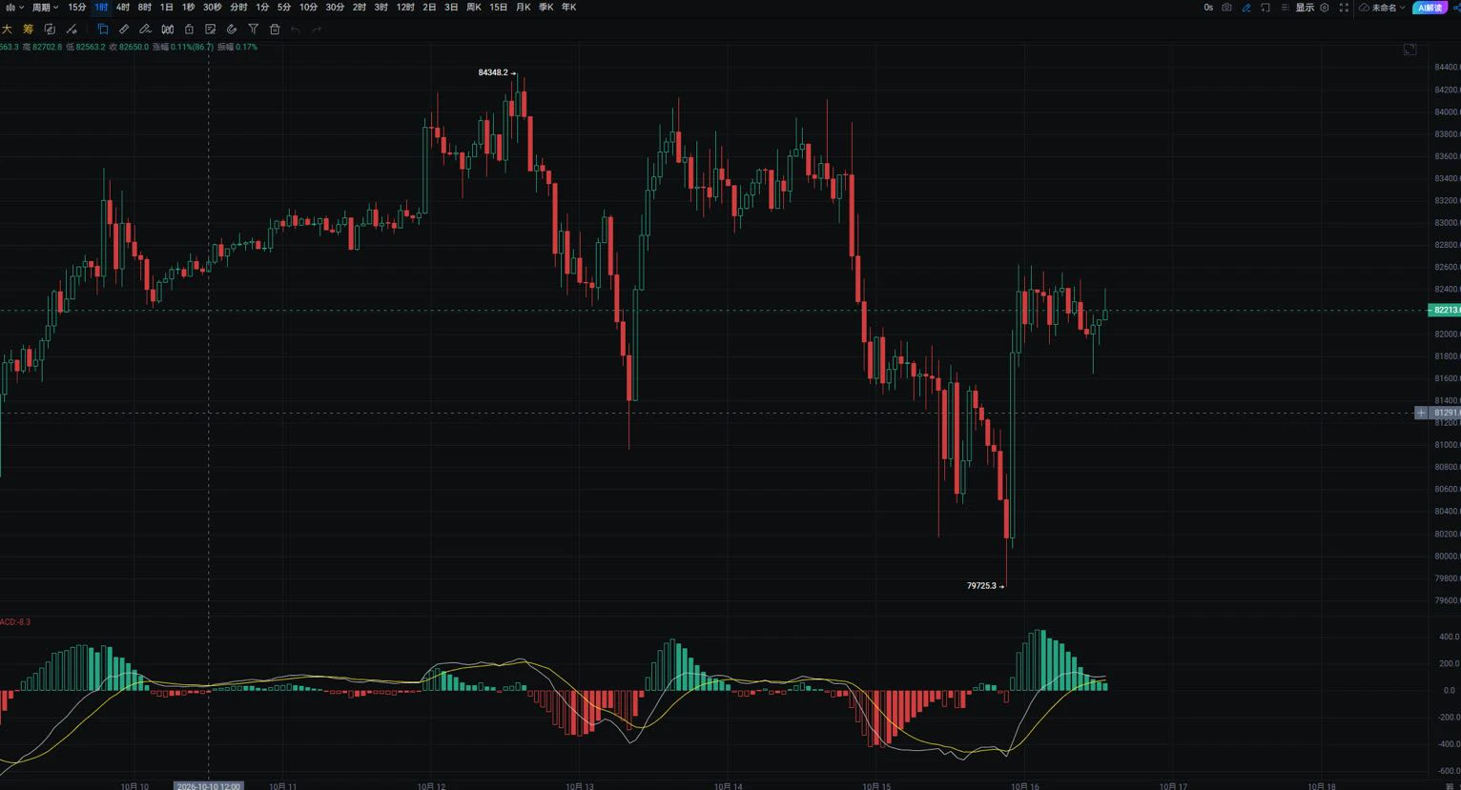
Task: Click the magnet snap tool icon
Action: tap(231, 30)
